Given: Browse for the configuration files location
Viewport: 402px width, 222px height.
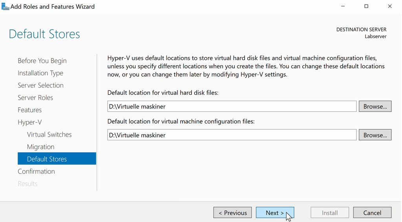Looking at the screenshot, I should (375, 135).
